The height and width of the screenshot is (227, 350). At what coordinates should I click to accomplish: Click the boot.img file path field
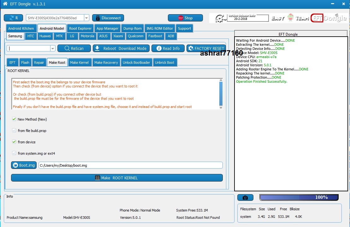tap(131, 165)
